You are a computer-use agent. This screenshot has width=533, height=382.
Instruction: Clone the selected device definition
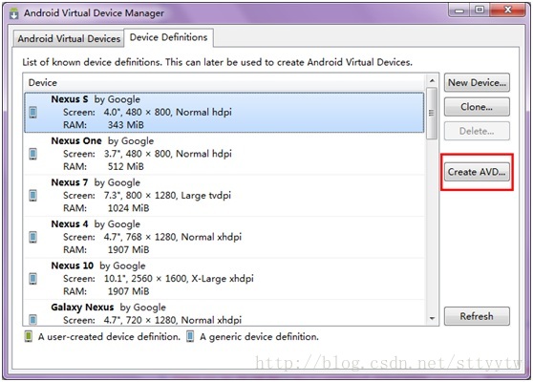(477, 107)
